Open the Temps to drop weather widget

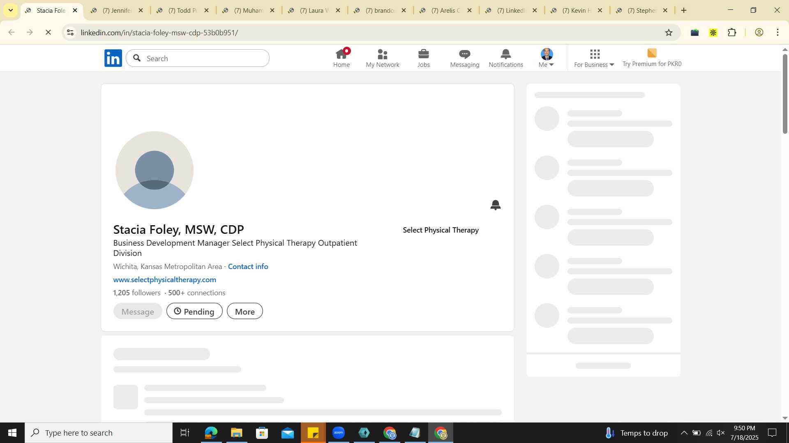[x=636, y=433]
